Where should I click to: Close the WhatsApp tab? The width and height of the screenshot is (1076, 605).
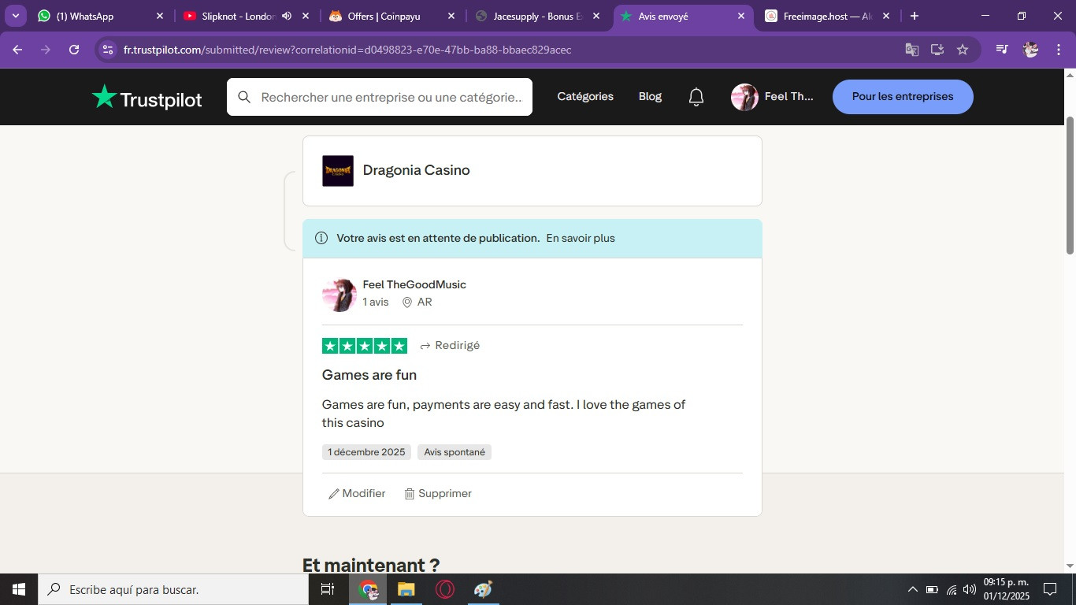point(160,16)
